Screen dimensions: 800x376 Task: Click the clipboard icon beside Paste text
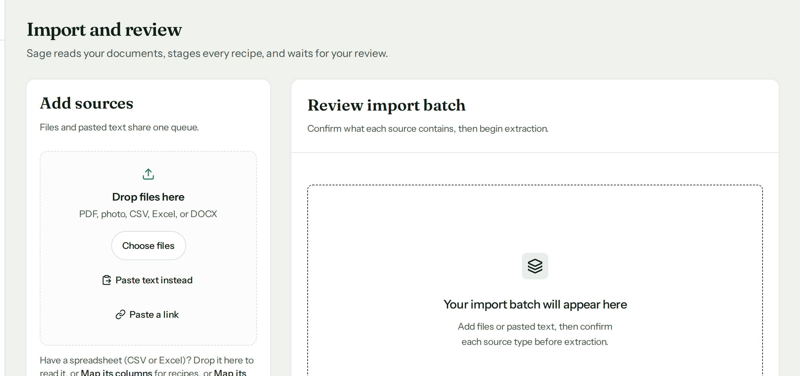click(107, 280)
